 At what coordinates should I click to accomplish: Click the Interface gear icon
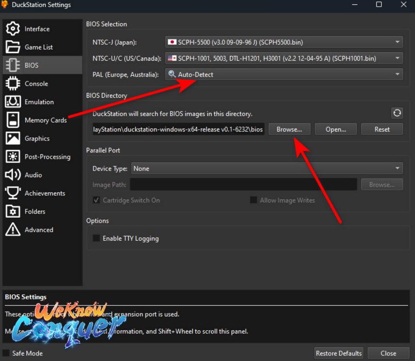click(13, 29)
